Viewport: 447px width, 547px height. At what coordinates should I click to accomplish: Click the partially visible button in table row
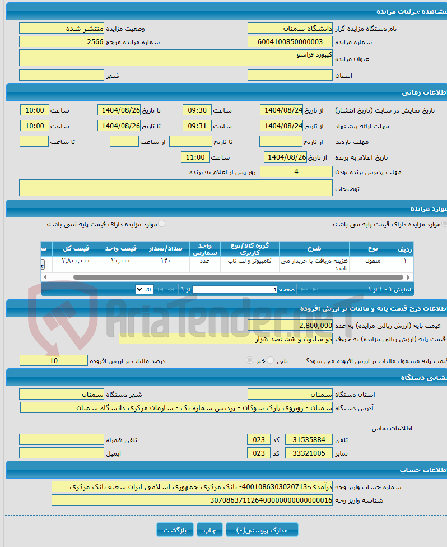43,265
